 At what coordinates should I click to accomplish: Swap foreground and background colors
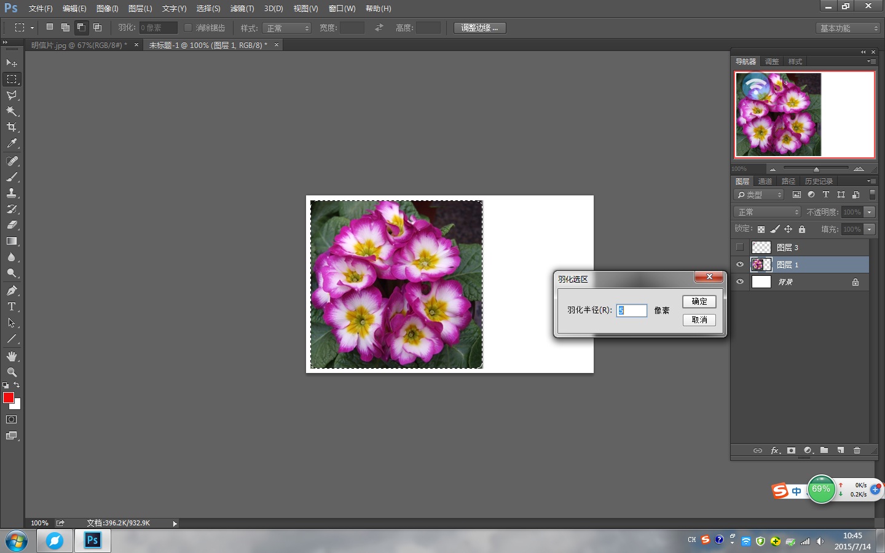coord(17,385)
